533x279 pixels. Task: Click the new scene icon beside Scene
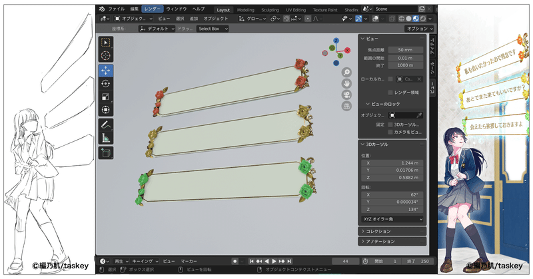pos(422,9)
